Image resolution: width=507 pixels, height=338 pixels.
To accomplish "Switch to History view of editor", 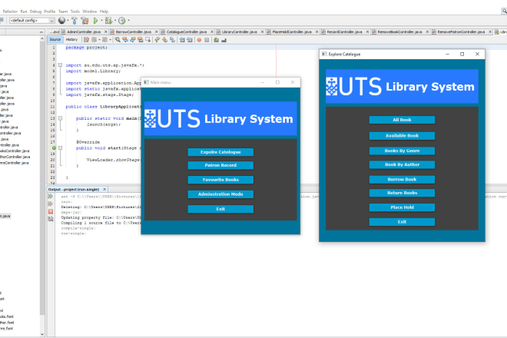I will 71,39.
